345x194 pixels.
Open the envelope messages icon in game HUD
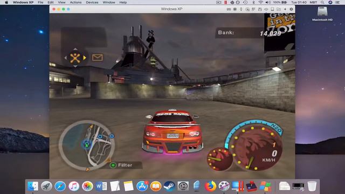(x=98, y=58)
